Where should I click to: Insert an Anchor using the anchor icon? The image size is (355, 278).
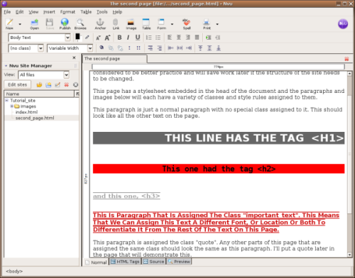pos(100,23)
